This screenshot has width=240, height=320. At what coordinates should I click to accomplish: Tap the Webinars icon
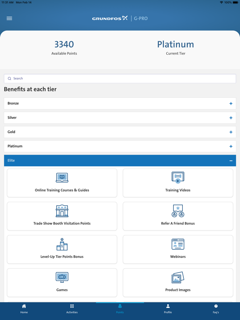(x=178, y=244)
